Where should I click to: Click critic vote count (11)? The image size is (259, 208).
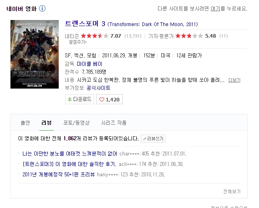point(224,36)
